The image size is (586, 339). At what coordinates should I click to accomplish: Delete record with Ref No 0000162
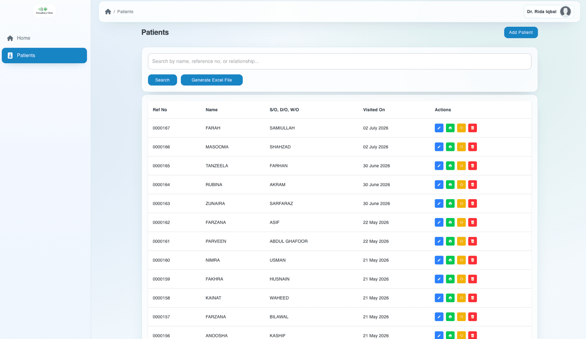tap(472, 223)
